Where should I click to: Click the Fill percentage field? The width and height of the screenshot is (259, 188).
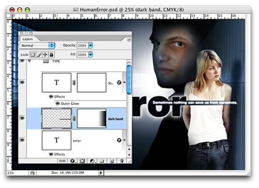[x=82, y=54]
